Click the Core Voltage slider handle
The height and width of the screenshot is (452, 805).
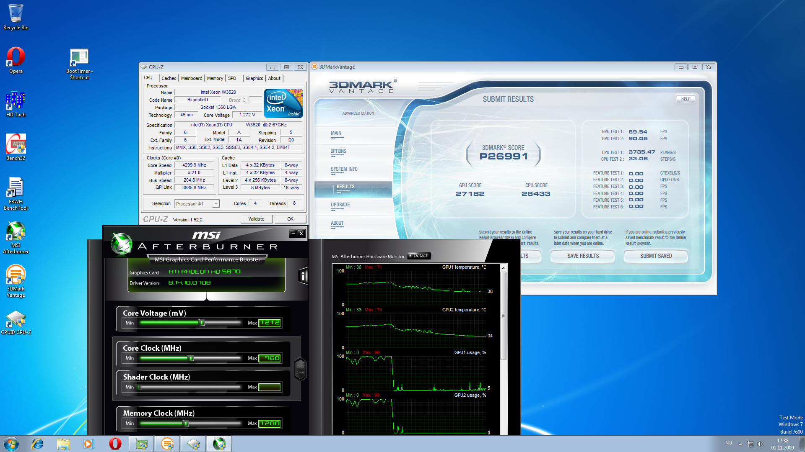coord(202,323)
